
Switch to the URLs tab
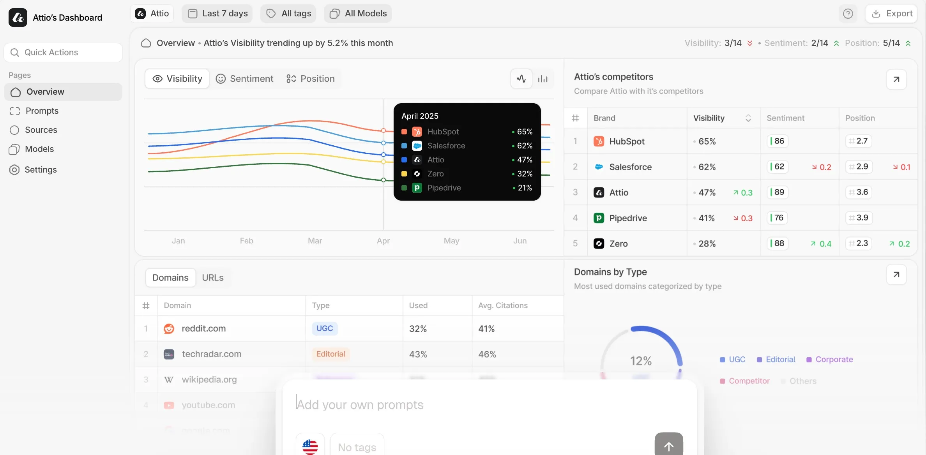point(212,277)
